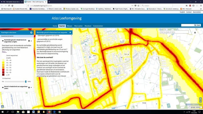This screenshot has width=203, height=114.
Task: Collapse the Nachtelijk geluid (Lnight) layer details
Action: pyautogui.click(x=31, y=41)
